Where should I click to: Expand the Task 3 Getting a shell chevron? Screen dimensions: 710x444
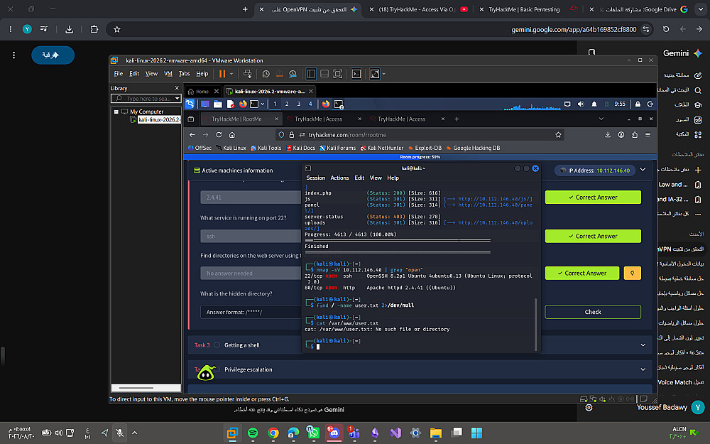pyautogui.click(x=643, y=345)
